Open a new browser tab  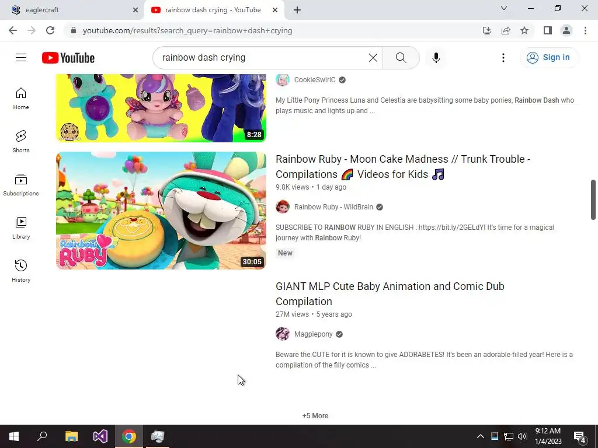[297, 10]
